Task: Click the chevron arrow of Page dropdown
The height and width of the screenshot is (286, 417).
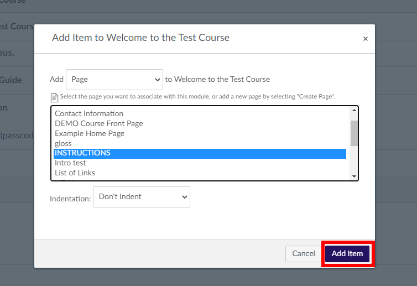Action: pyautogui.click(x=158, y=80)
